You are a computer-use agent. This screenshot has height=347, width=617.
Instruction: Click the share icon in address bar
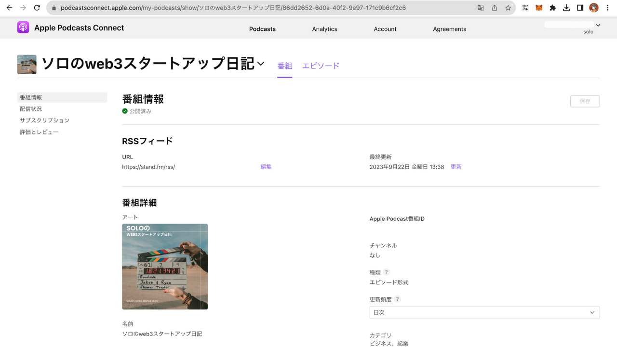coord(495,8)
